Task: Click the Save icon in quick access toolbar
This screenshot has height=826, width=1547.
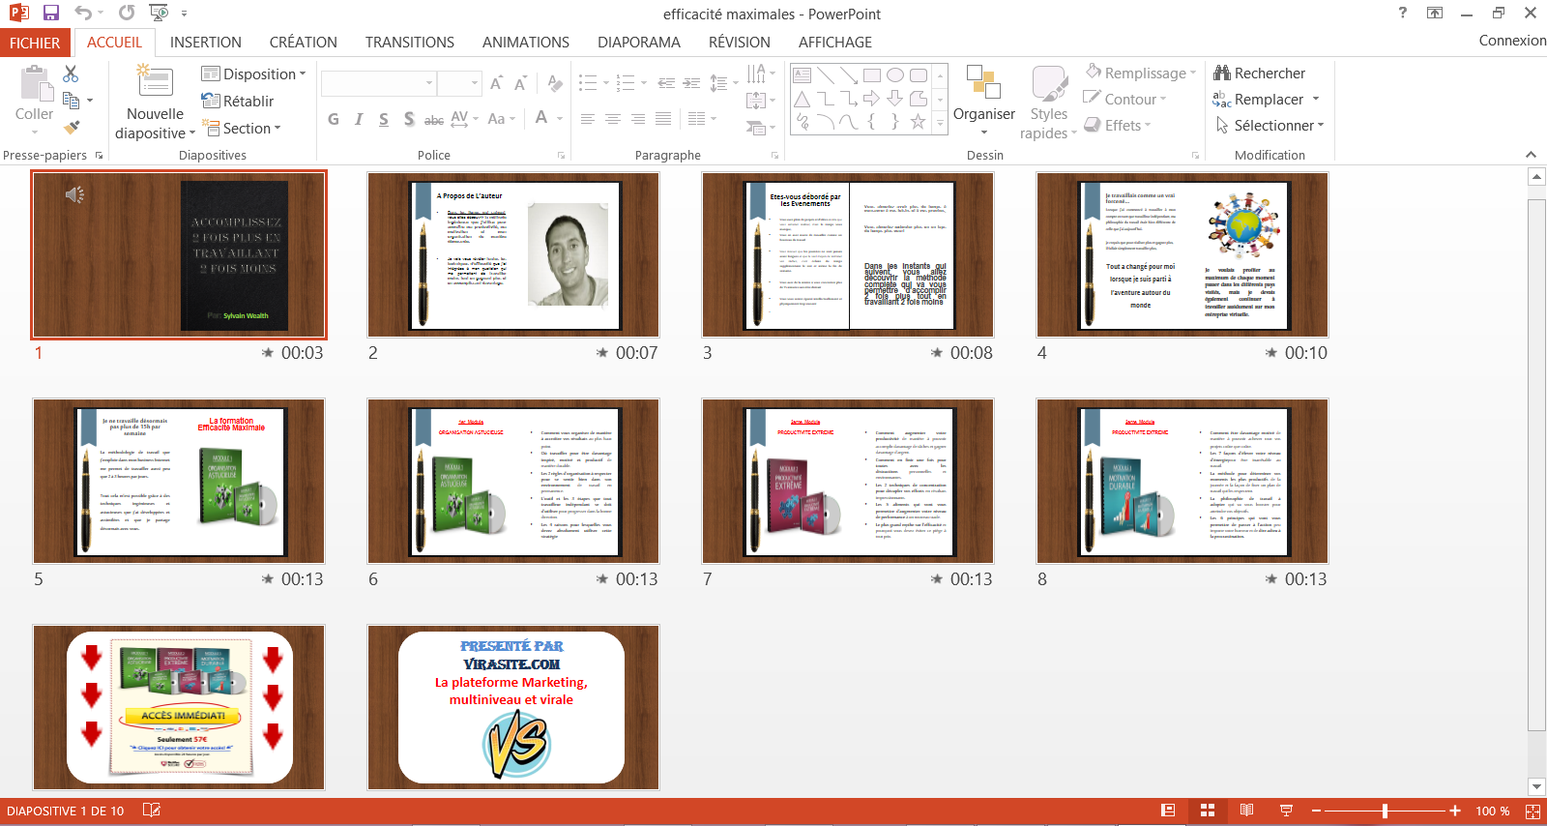Action: [x=51, y=13]
